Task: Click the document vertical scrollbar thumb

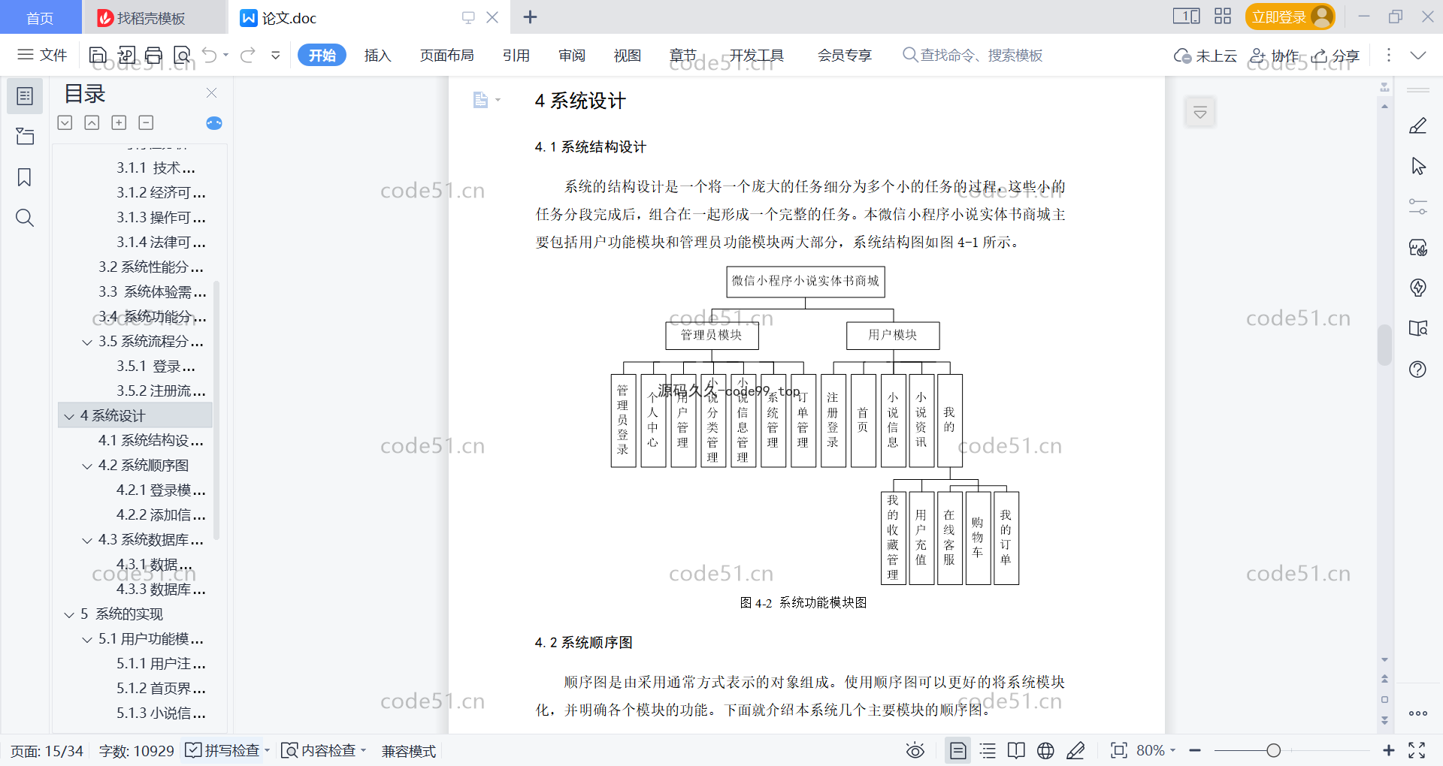Action: pyautogui.click(x=1384, y=345)
